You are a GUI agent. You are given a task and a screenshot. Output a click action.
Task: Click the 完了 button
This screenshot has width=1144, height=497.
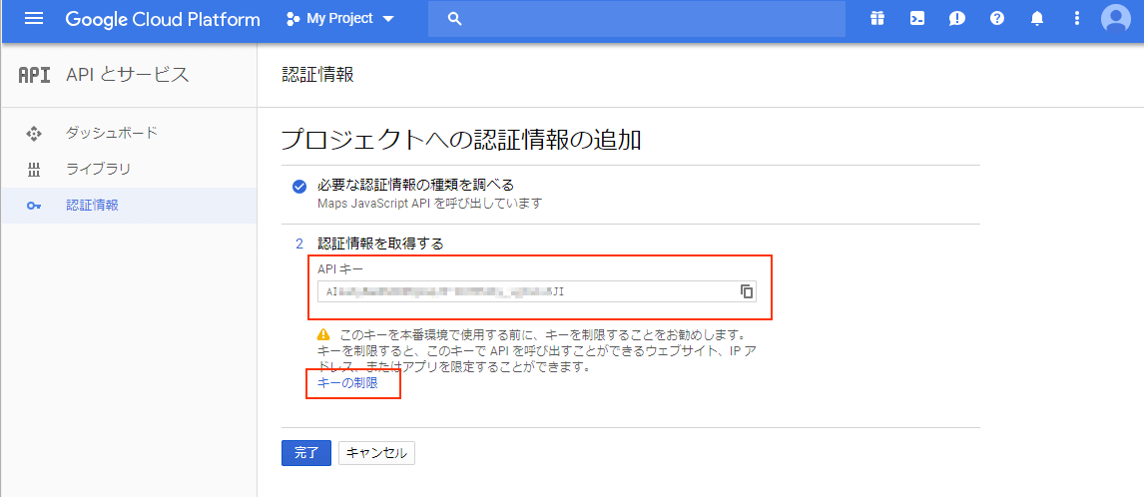[x=306, y=452]
